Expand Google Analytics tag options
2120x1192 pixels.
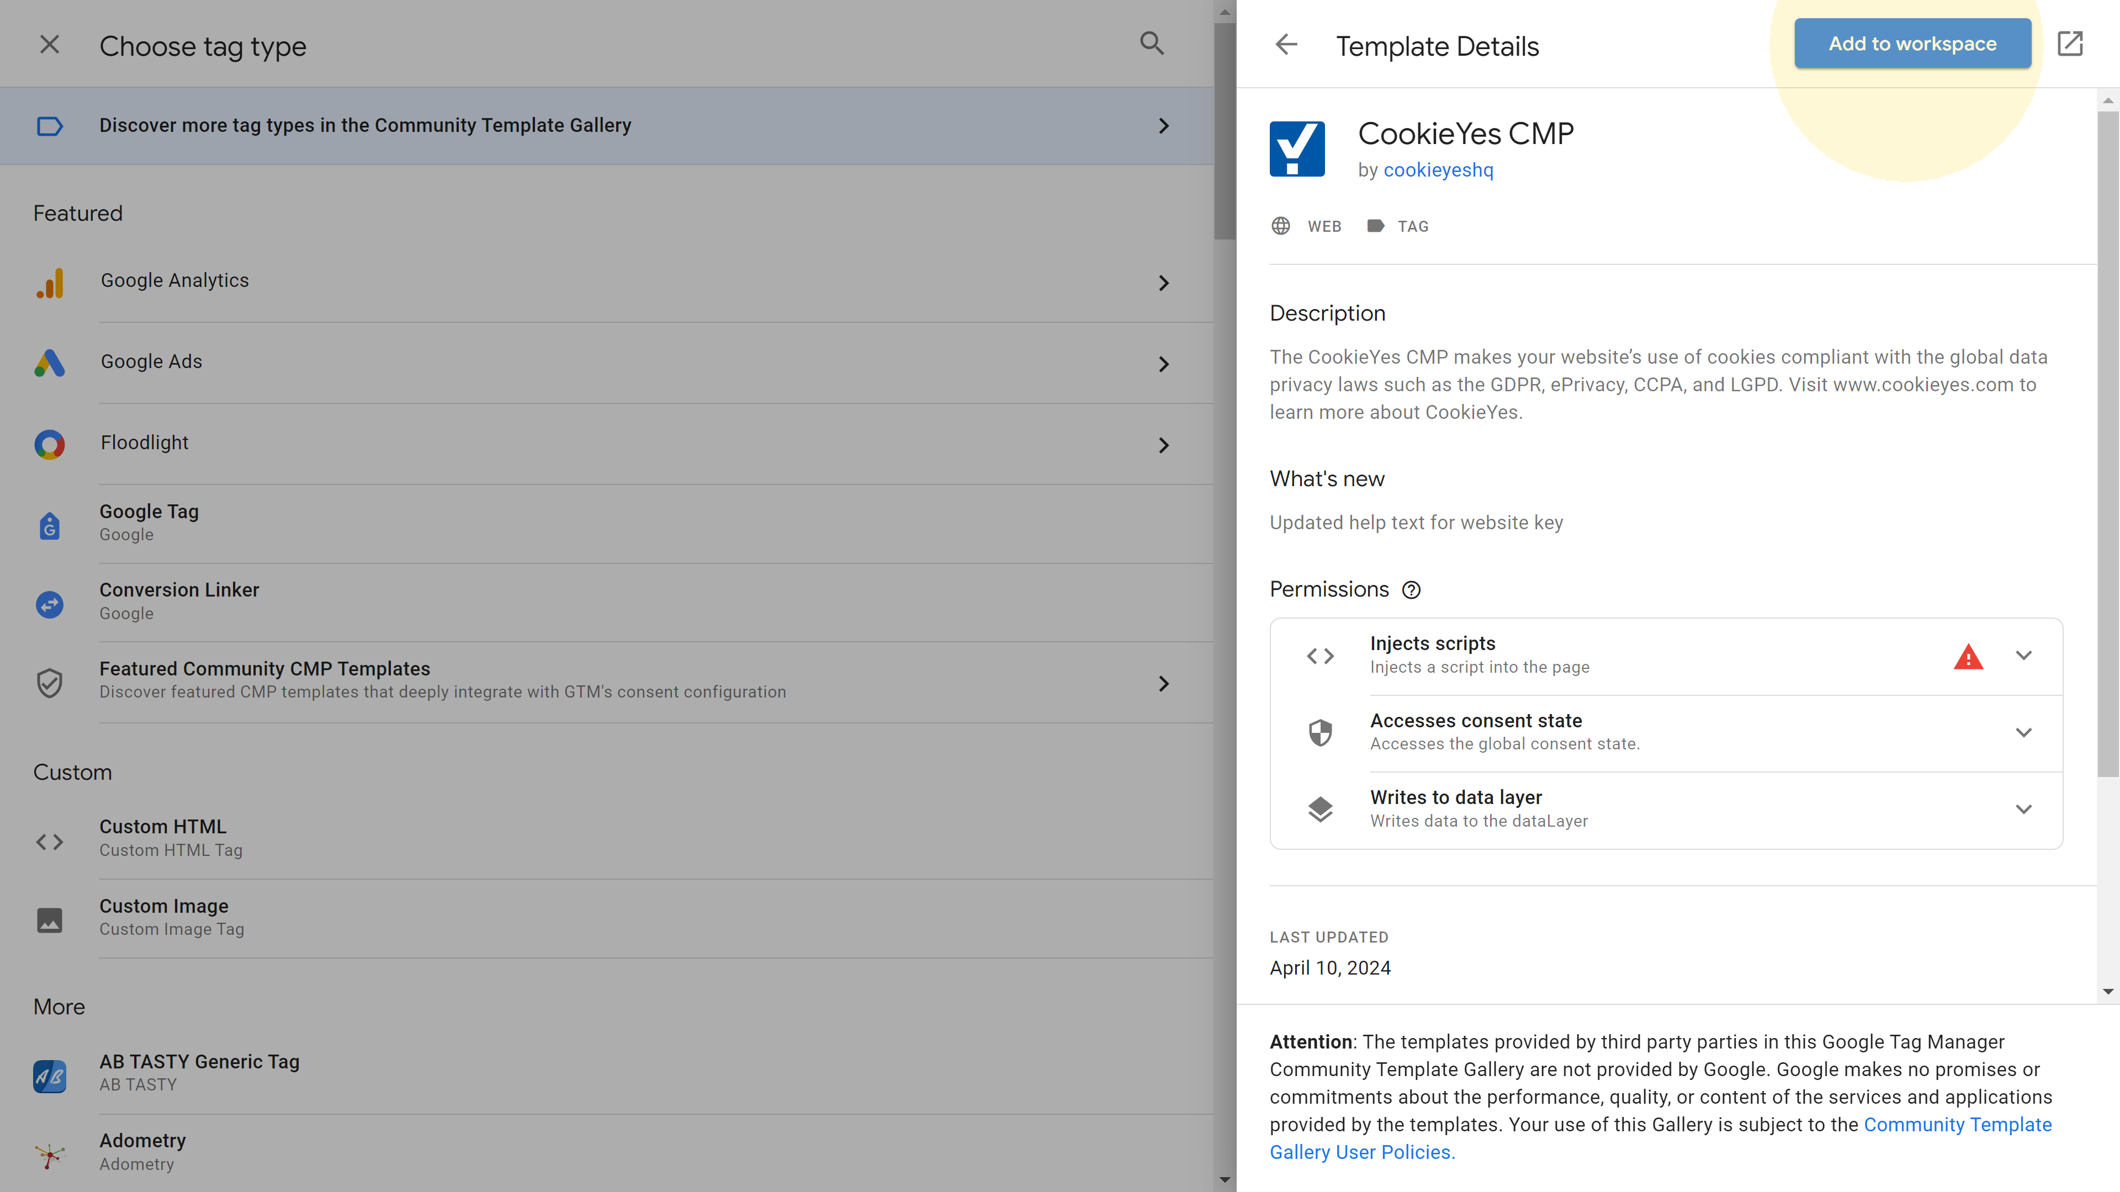[x=1163, y=283]
